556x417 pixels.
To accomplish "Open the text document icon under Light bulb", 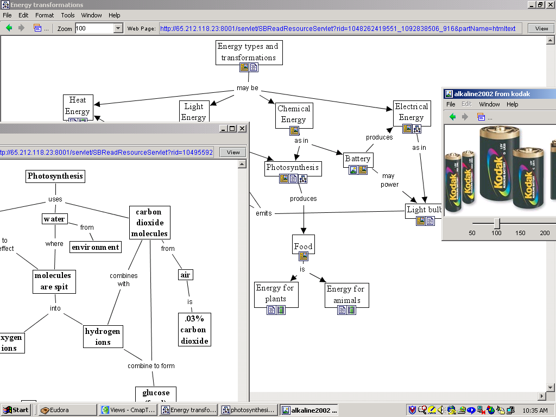I will (430, 221).
